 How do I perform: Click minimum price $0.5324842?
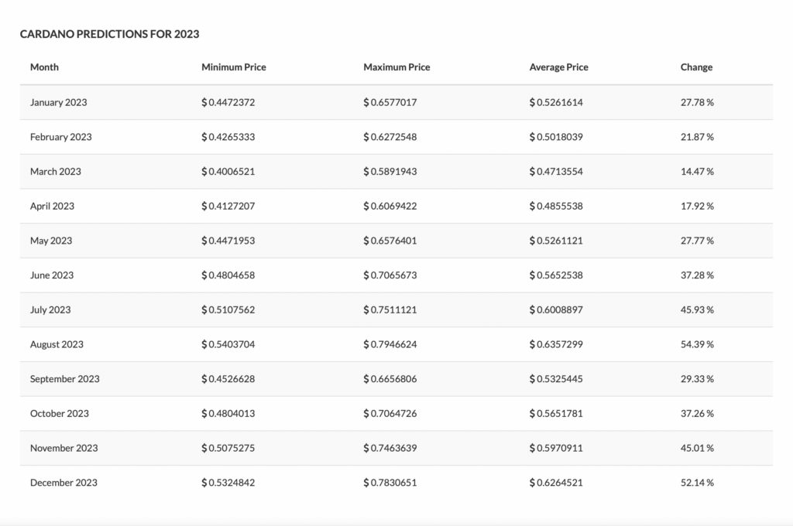[228, 483]
